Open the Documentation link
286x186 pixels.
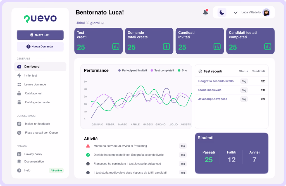[34, 161]
